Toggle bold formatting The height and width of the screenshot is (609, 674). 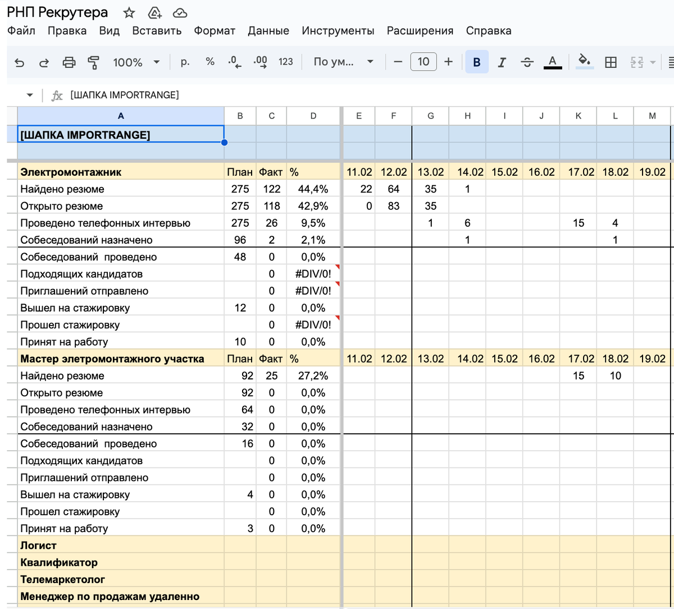tap(477, 62)
